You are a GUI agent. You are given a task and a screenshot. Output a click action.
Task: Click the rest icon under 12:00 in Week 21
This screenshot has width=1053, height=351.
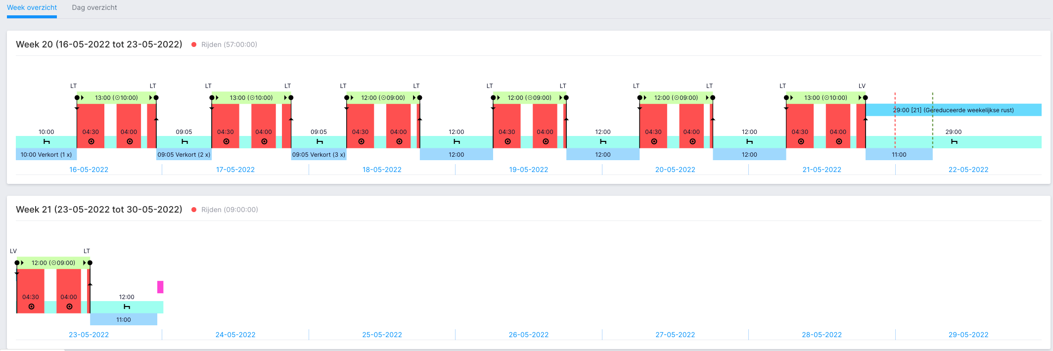pyautogui.click(x=127, y=307)
